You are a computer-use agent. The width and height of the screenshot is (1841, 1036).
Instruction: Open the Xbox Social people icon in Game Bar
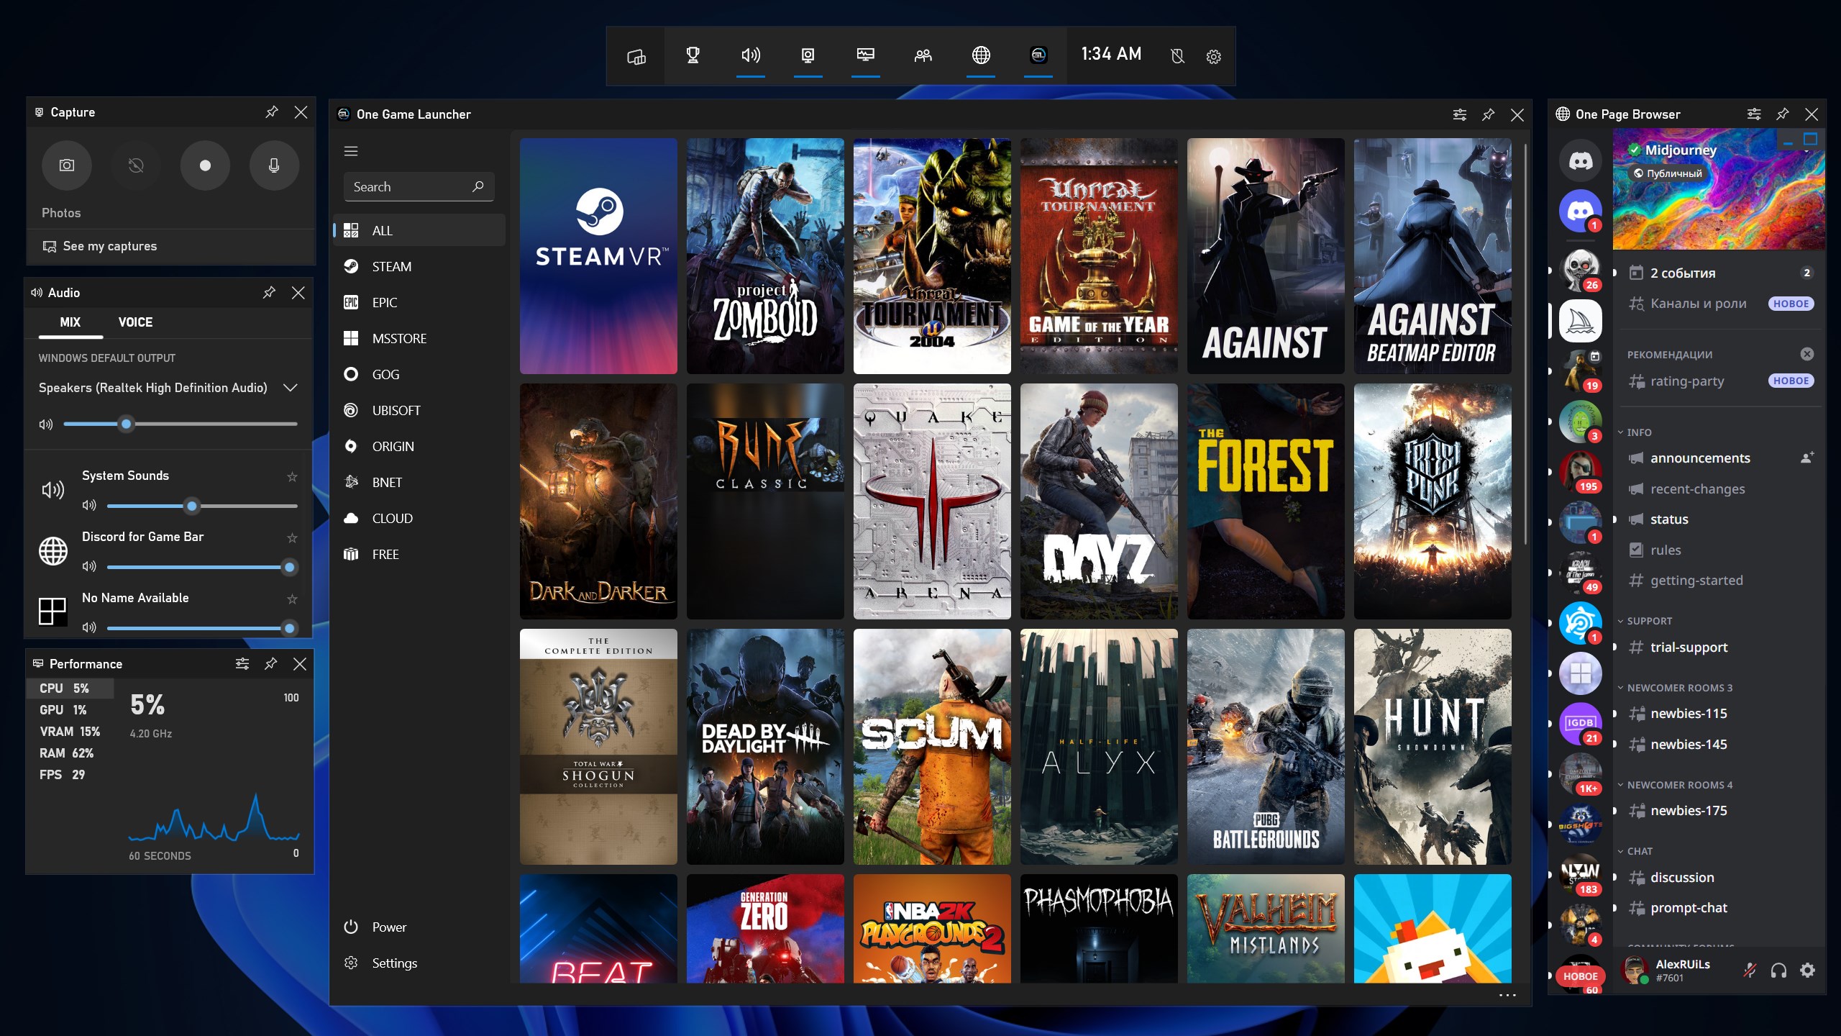[923, 55]
